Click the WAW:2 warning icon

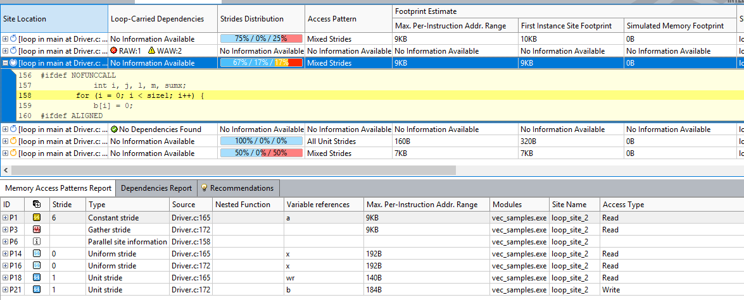click(151, 51)
